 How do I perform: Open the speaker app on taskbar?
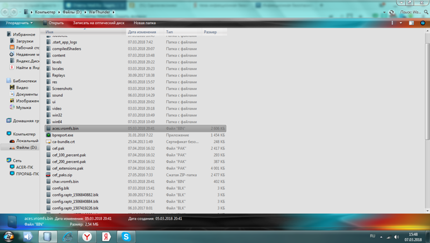coord(28,237)
